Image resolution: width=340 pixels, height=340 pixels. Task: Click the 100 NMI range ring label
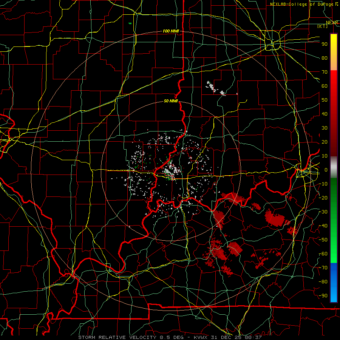(171, 31)
